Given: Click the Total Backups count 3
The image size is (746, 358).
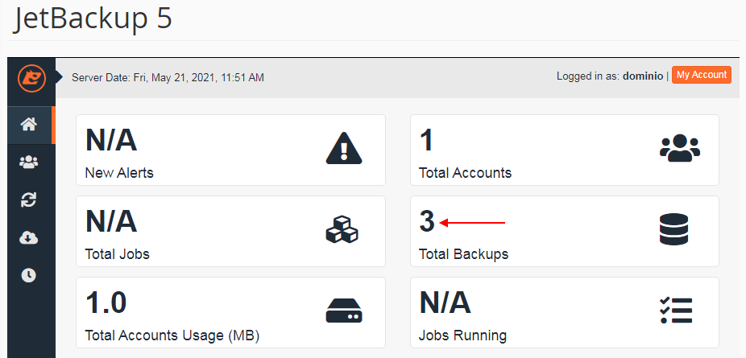Looking at the screenshot, I should click(427, 222).
